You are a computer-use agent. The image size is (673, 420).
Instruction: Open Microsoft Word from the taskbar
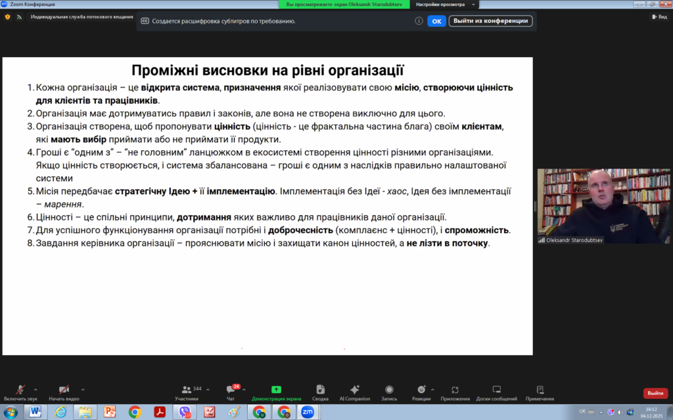35,412
